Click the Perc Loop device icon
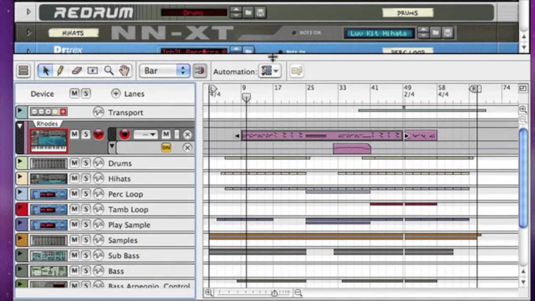 pyautogui.click(x=48, y=194)
